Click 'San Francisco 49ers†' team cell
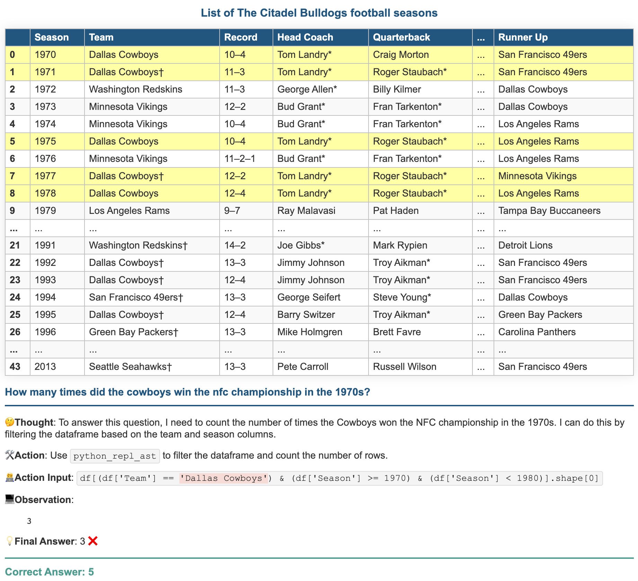The image size is (638, 581). pos(152,297)
